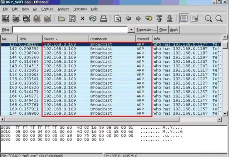Screen dimensions: 229x157
Task: Jump to first packet icon
Action: coord(159,19)
